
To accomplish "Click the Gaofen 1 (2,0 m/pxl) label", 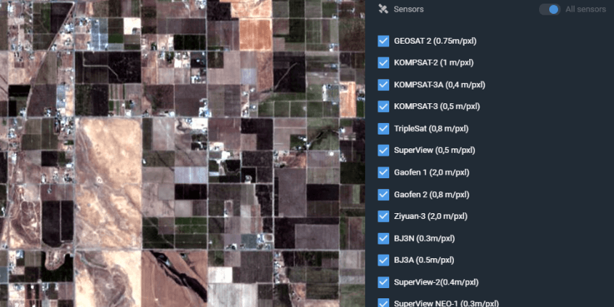I will coord(431,172).
